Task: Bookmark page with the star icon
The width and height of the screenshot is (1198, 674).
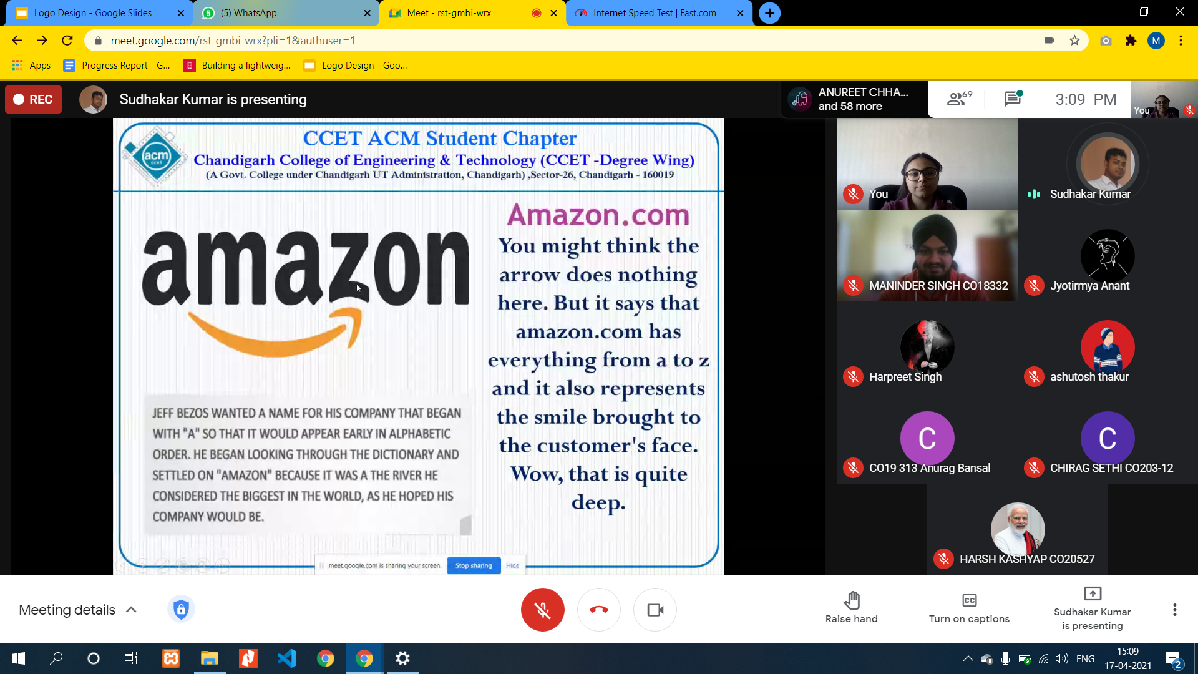Action: 1074,41
